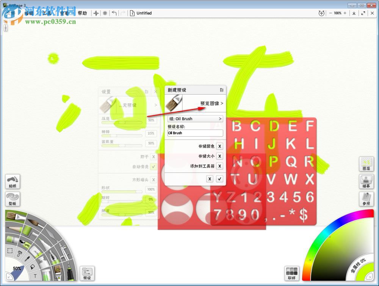Open the 贴纸 stickers panel
The image size is (379, 286).
[13, 182]
